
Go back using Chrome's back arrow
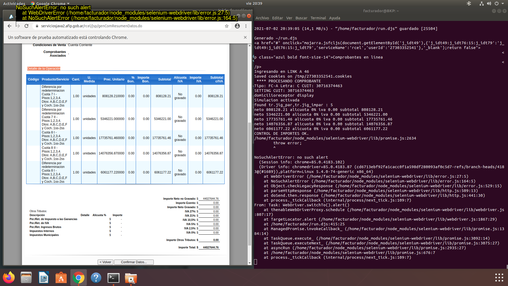pos(10,26)
